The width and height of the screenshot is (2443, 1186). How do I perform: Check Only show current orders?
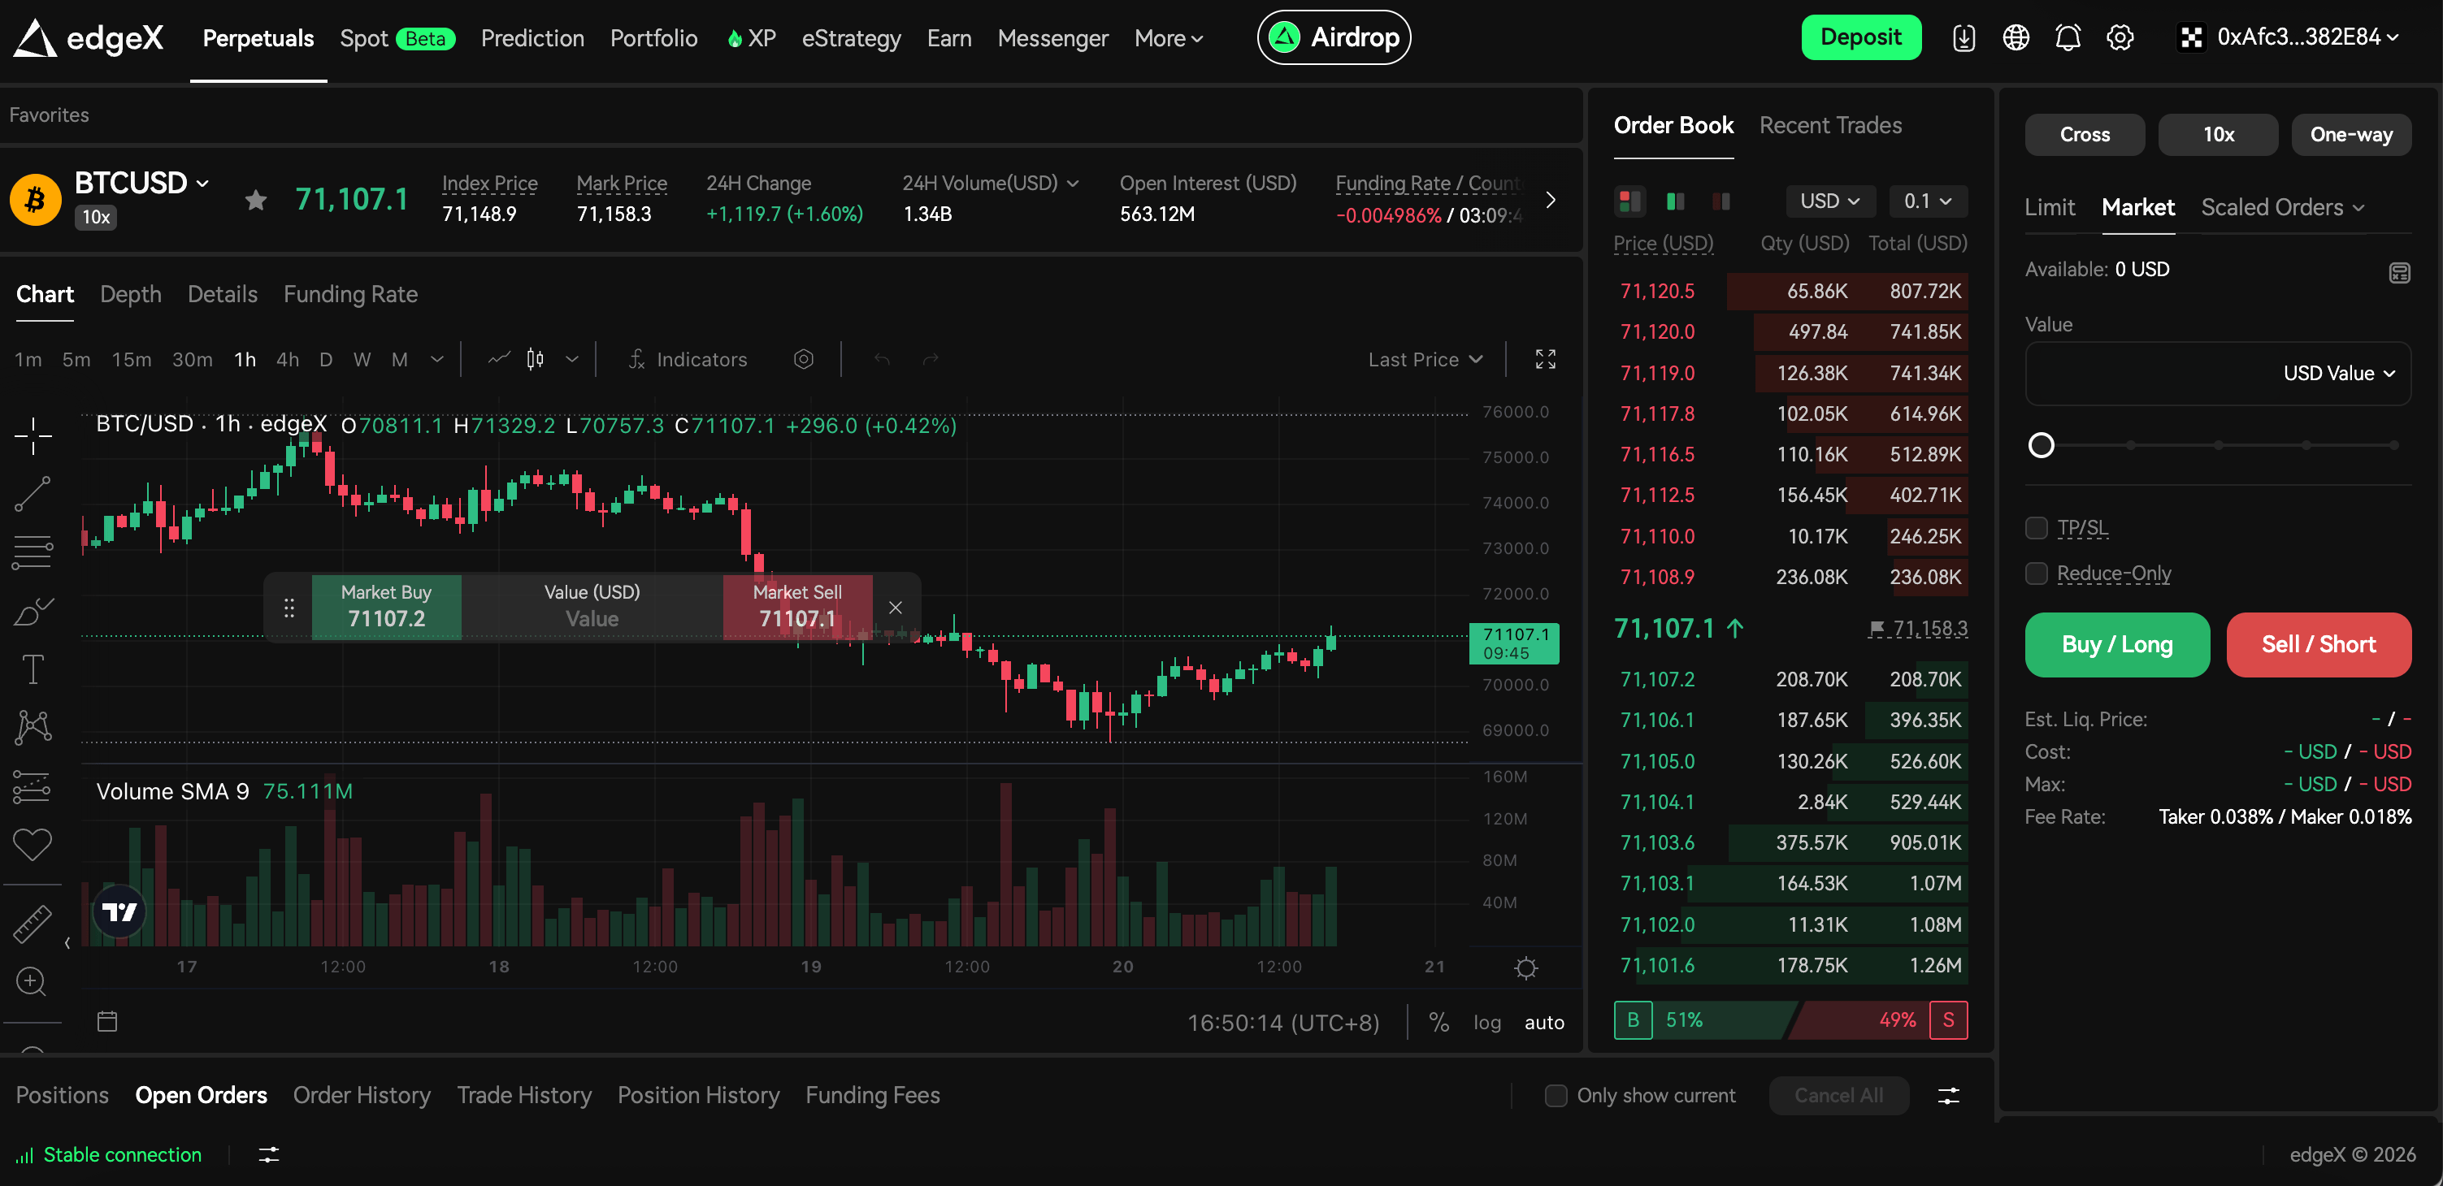pyautogui.click(x=1556, y=1096)
